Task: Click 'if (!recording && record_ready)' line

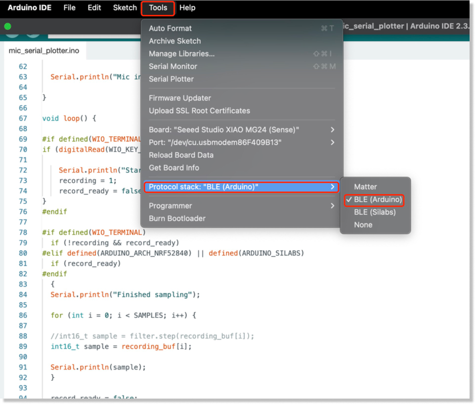Action: click(x=115, y=243)
